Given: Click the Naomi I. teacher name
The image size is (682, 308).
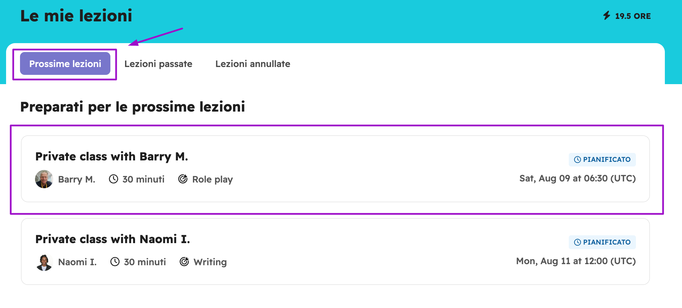Looking at the screenshot, I should click(78, 262).
